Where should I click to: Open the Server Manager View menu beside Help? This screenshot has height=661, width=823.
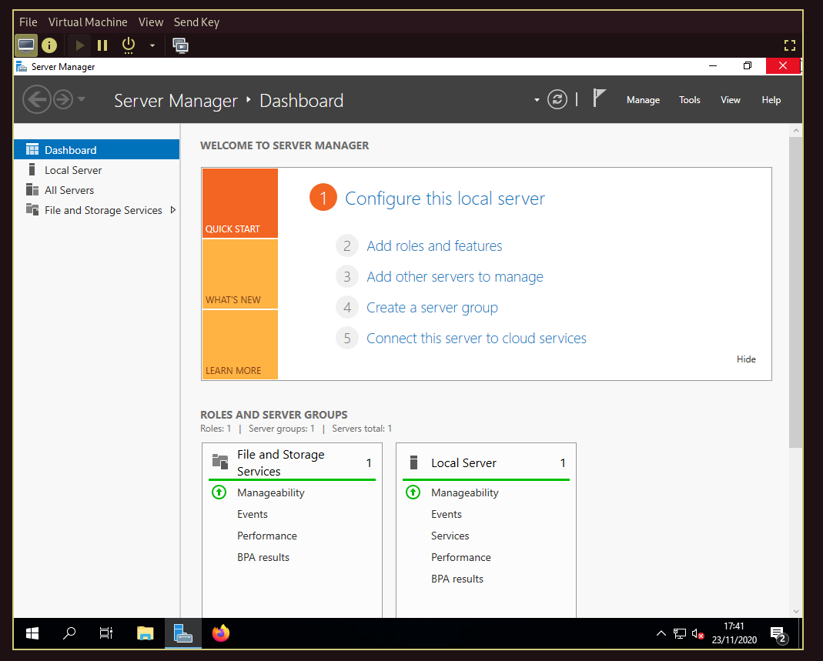click(x=730, y=100)
